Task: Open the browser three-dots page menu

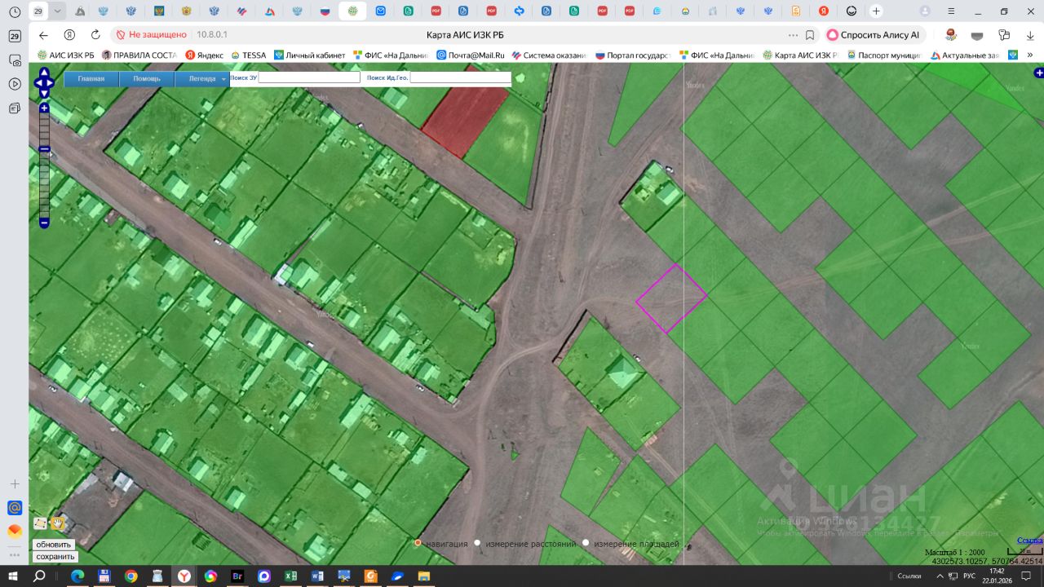Action: click(793, 35)
